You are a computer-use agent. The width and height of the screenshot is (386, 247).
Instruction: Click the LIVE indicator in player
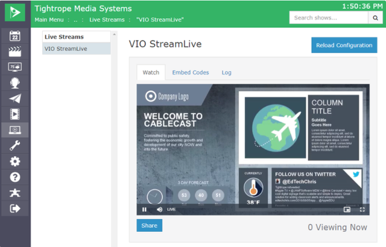tap(171, 210)
